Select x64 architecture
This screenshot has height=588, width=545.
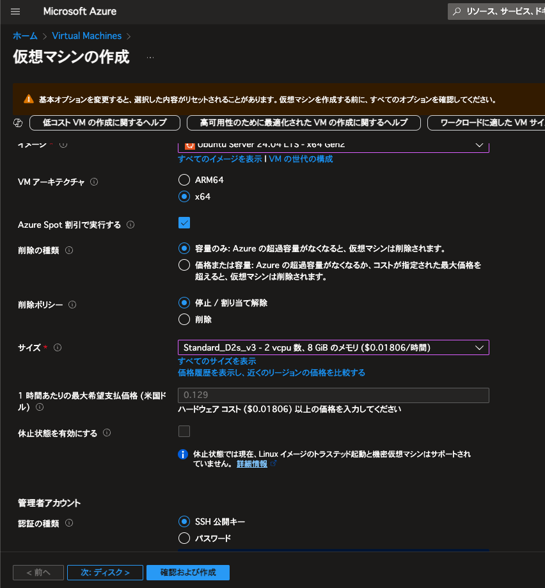184,196
